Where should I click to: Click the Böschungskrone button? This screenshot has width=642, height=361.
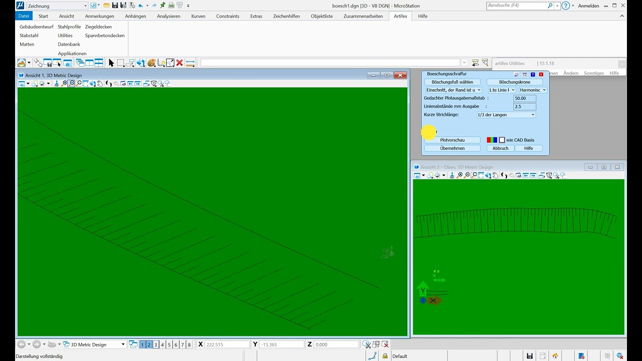pyautogui.click(x=515, y=82)
